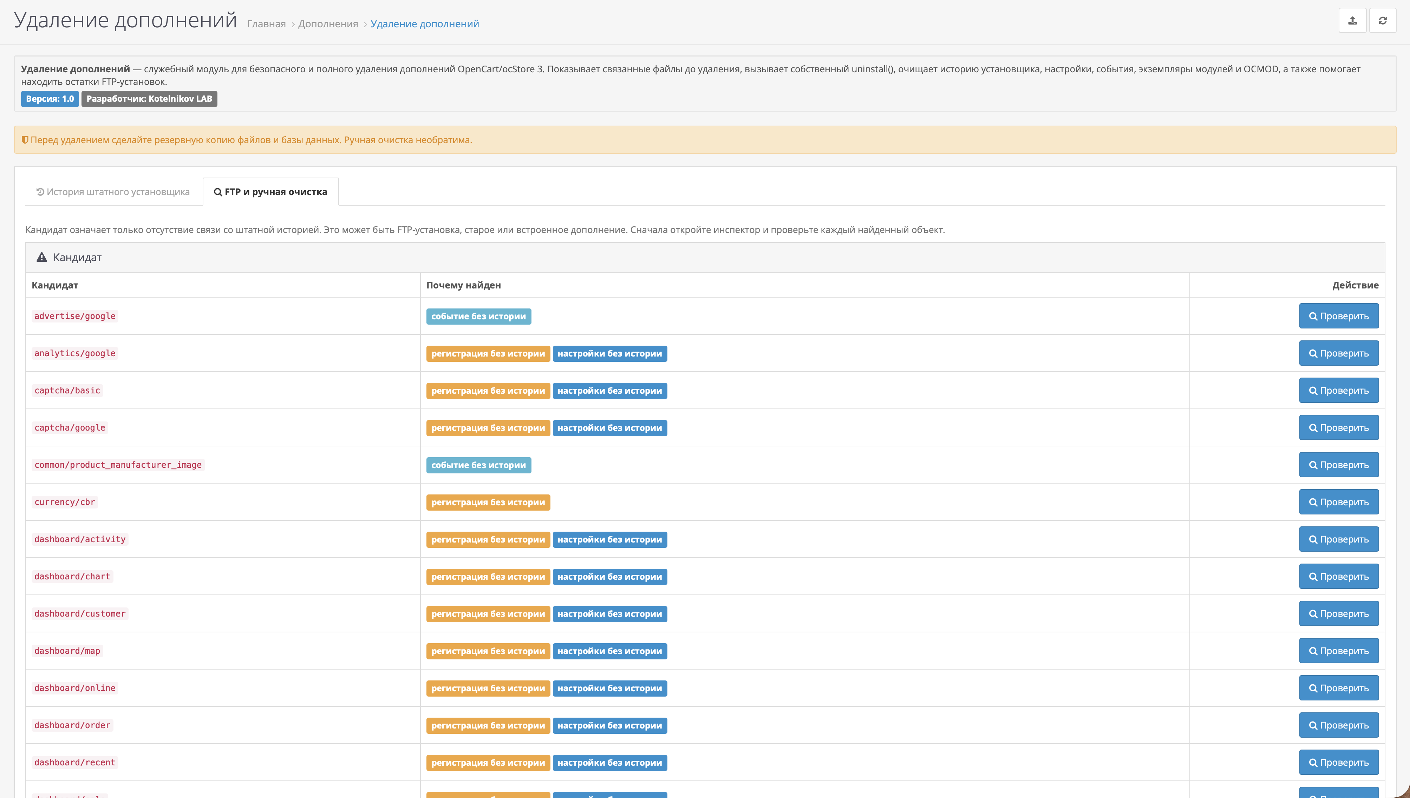Select the dashboard/order candidate name

pos(72,726)
